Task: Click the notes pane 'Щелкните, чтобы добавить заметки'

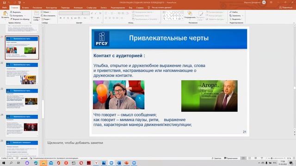Action: (x=75, y=142)
